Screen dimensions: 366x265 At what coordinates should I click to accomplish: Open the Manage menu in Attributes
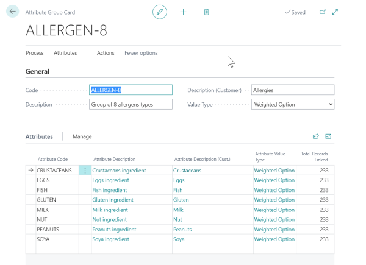coord(82,136)
